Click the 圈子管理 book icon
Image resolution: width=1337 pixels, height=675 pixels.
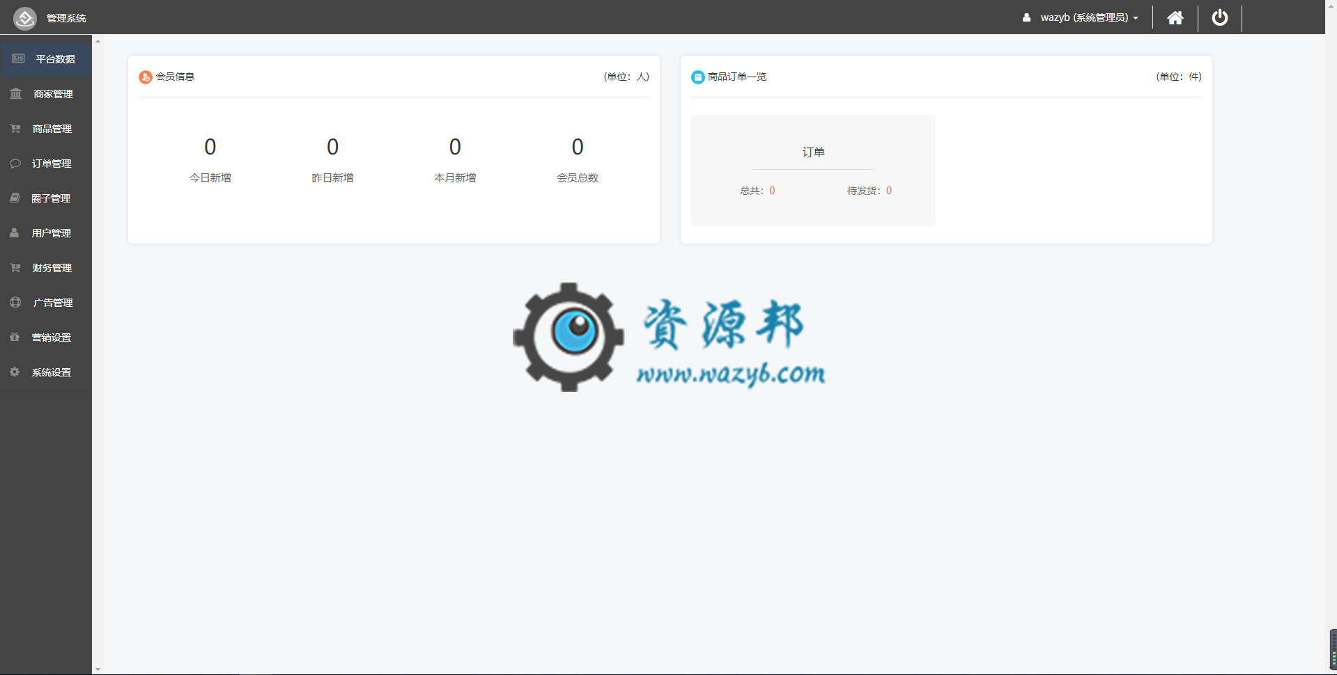(x=15, y=198)
